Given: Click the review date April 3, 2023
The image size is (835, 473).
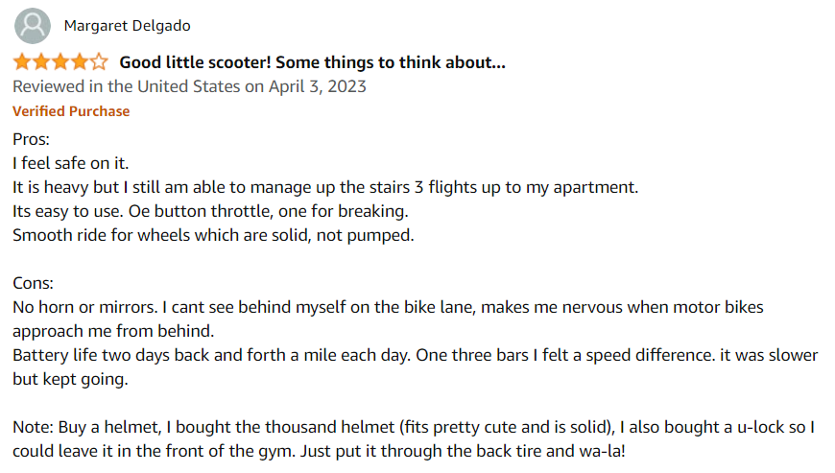Looking at the screenshot, I should [318, 86].
